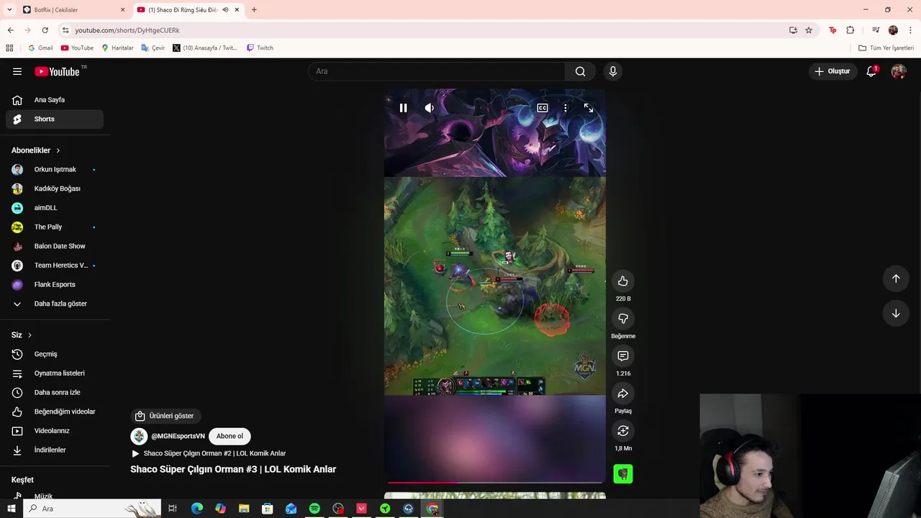Image resolution: width=921 pixels, height=518 pixels.
Task: Share the Short via Paylaş icon
Action: (623, 394)
